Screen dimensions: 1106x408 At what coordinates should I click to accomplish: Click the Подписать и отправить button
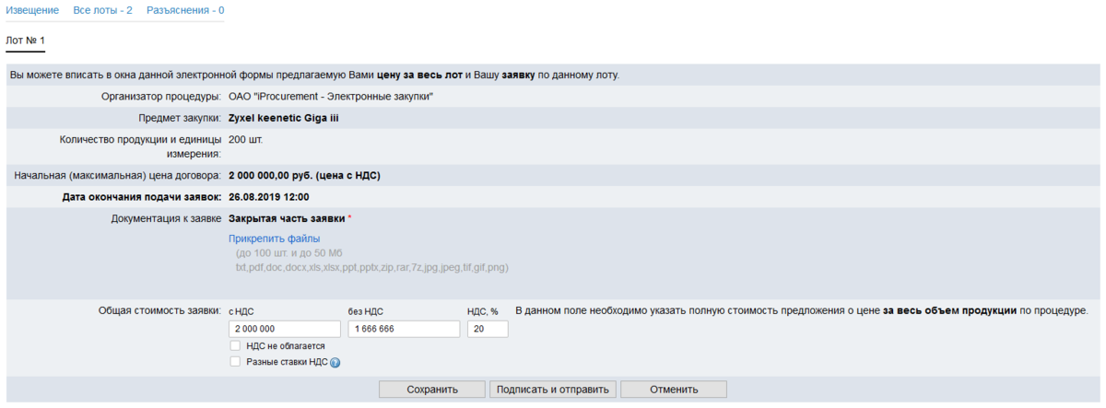tap(553, 390)
